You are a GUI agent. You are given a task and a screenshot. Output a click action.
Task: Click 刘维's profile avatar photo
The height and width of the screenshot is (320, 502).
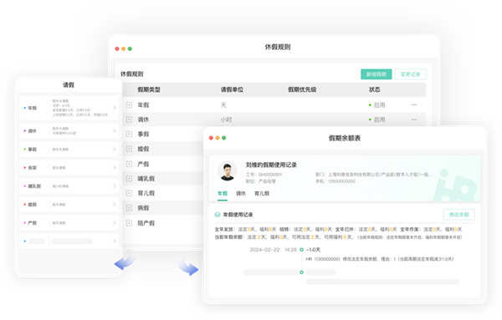click(228, 171)
